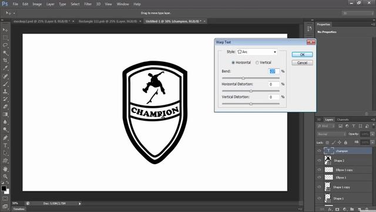
Task: Select the Horizontal Type tool
Action: click(x=5, y=145)
